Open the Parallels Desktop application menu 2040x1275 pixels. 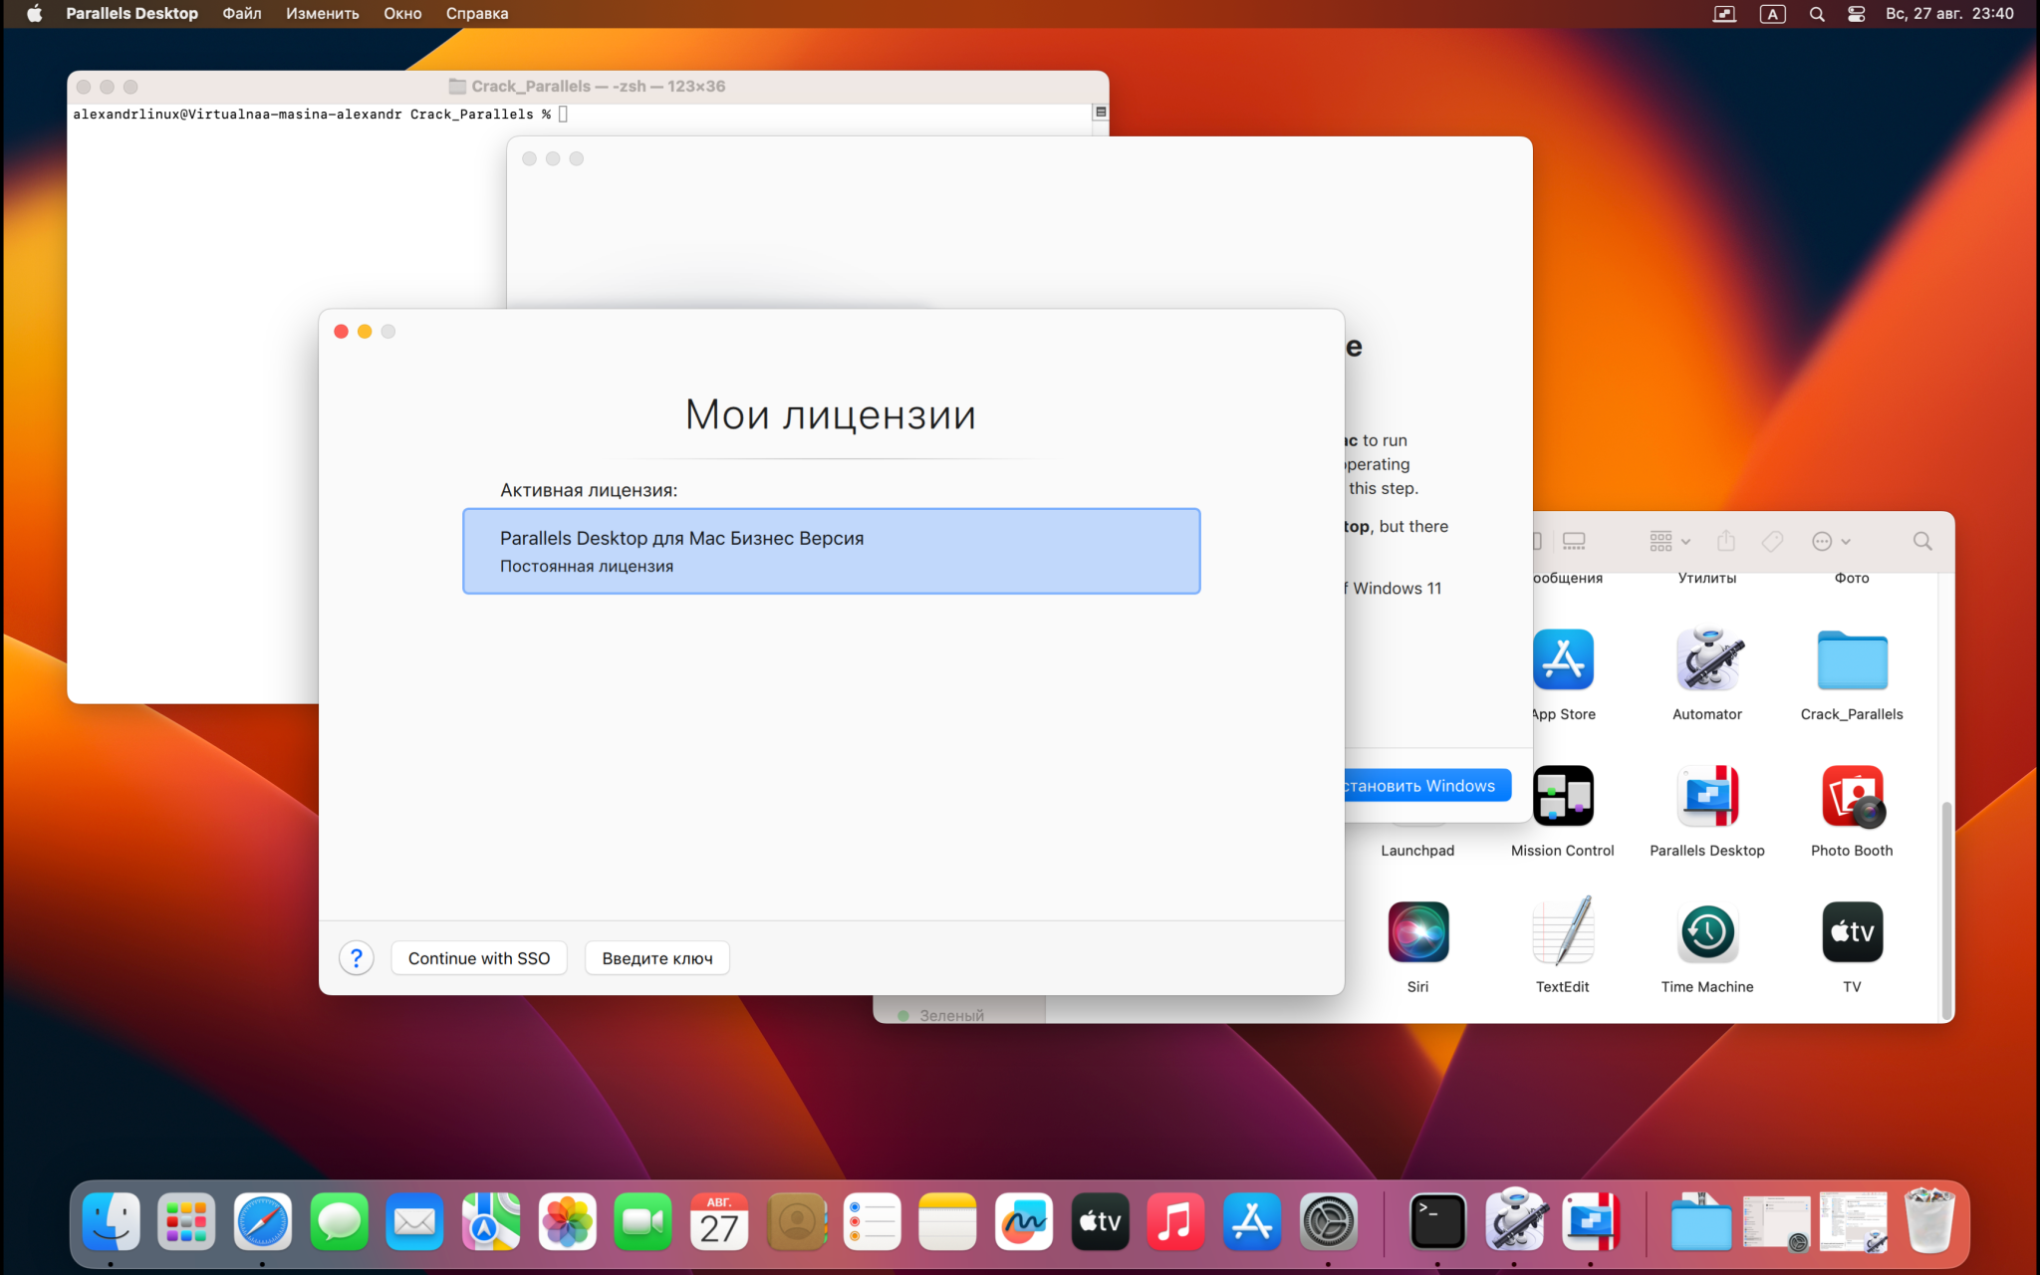[x=131, y=14]
